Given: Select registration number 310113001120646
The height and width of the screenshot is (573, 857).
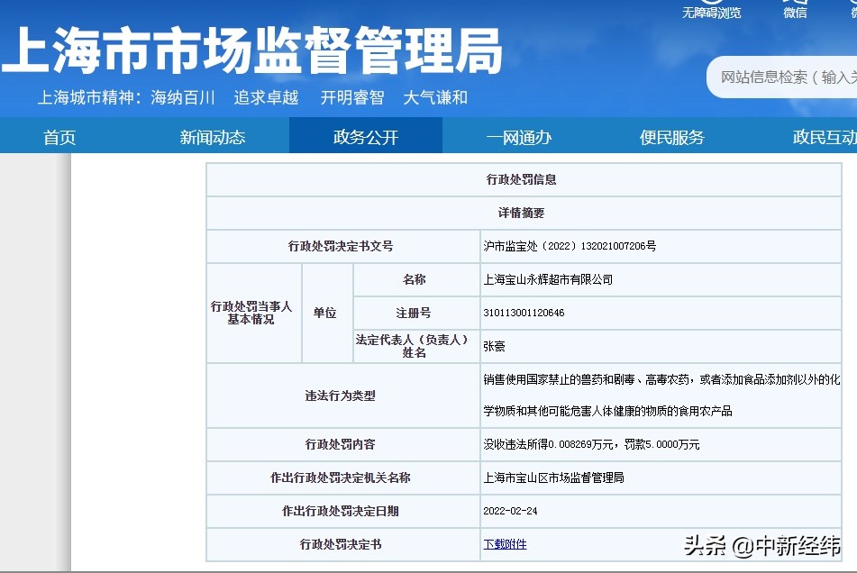Looking at the screenshot, I should click(524, 313).
